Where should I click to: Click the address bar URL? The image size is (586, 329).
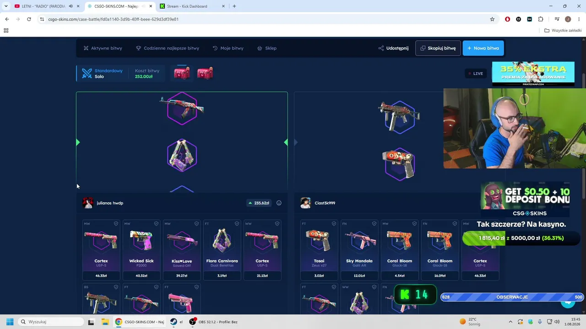coord(113,19)
